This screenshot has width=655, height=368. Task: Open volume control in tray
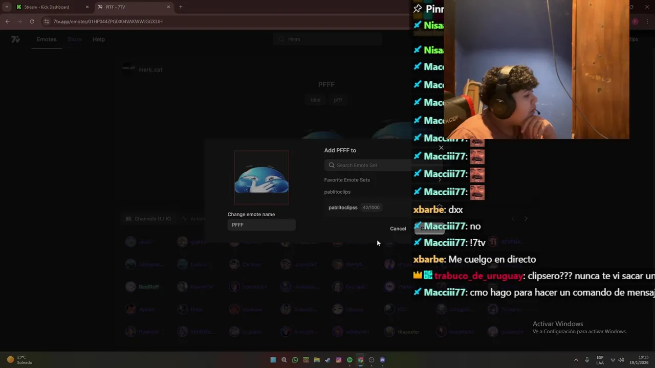coord(621,360)
